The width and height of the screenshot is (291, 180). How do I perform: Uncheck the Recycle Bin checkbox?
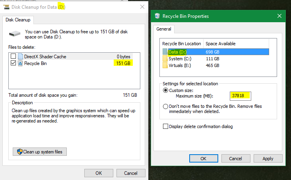coord(14,63)
